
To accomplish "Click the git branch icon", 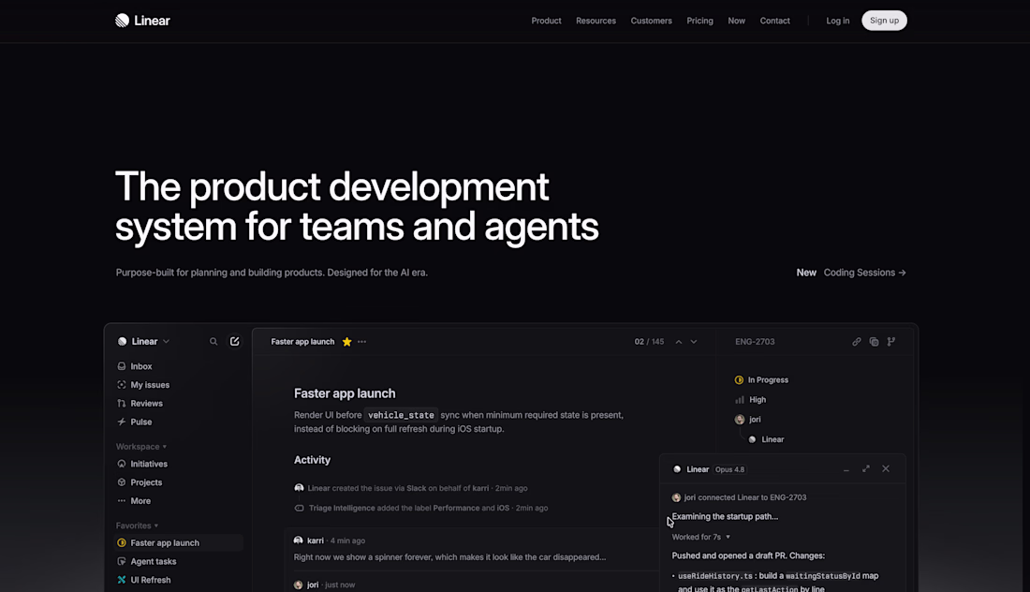I will point(891,342).
